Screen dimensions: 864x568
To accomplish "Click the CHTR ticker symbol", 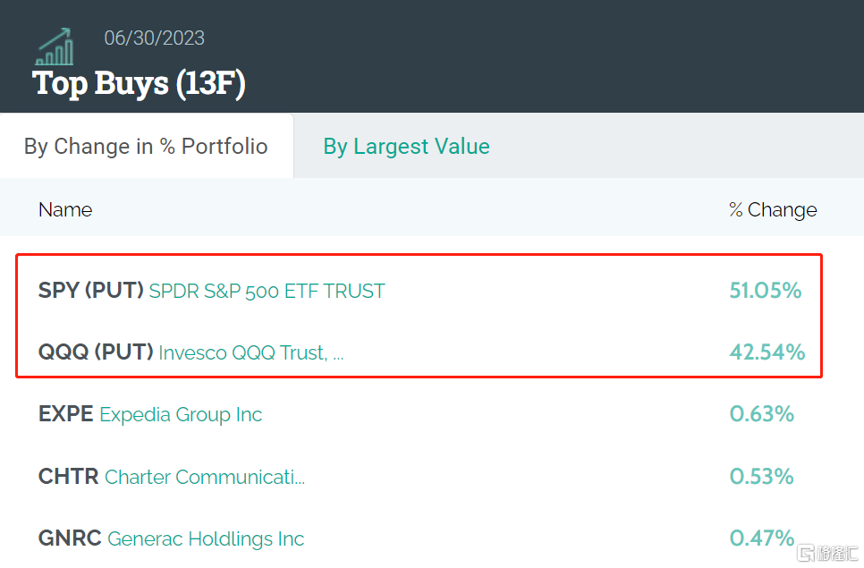I will [68, 477].
